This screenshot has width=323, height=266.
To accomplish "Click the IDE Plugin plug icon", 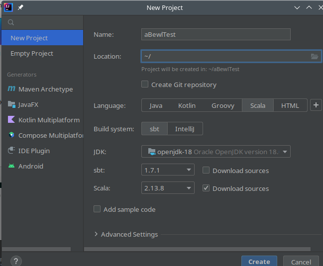I will pyautogui.click(x=11, y=150).
